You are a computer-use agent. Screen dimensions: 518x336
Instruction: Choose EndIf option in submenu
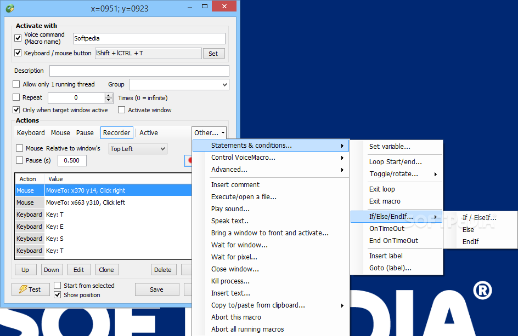pyautogui.click(x=480, y=241)
